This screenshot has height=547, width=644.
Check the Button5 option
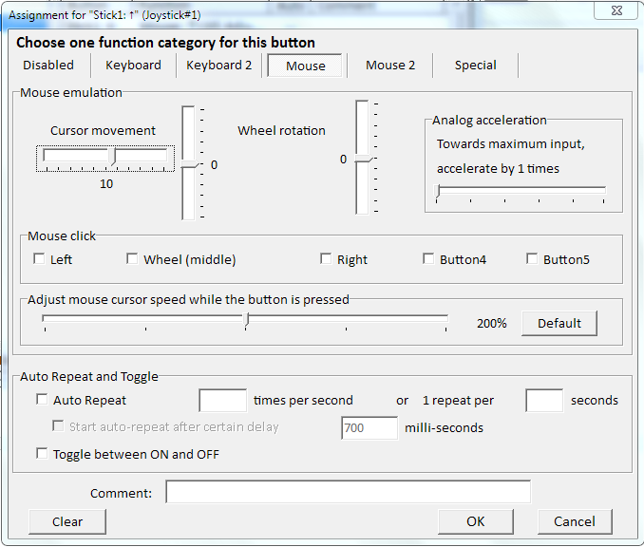(533, 259)
